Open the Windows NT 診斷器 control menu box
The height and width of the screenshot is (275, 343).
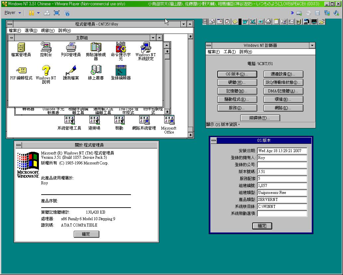209,45
